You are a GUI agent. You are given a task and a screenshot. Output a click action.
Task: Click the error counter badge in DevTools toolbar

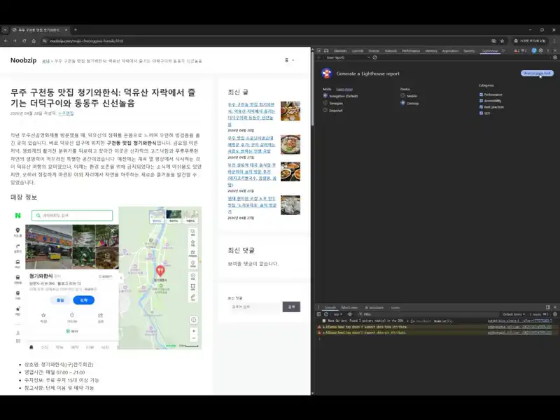tap(517, 50)
